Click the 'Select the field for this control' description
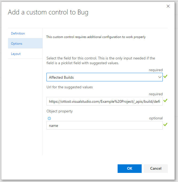 (100, 61)
